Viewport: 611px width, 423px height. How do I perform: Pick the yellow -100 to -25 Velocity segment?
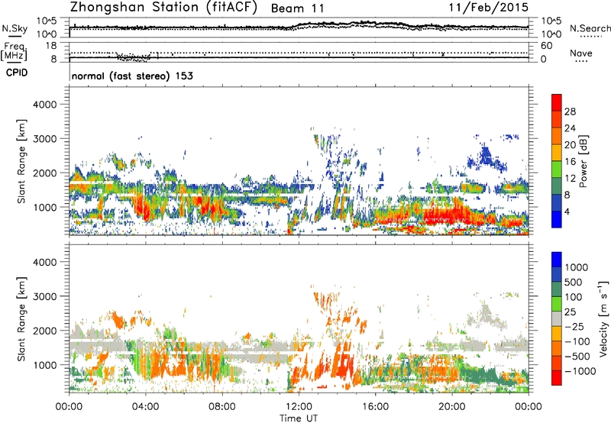point(557,334)
